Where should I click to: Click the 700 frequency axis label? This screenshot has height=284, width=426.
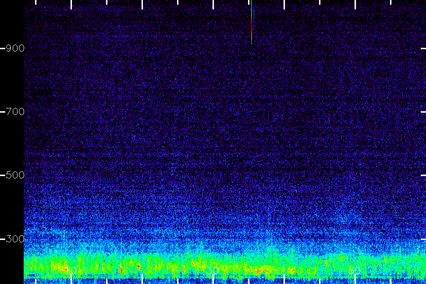(x=15, y=112)
